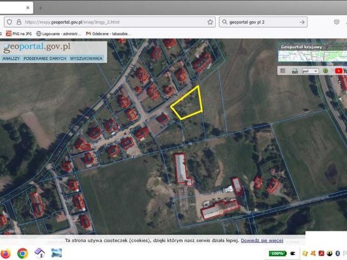Open the WYSZUKIWANIA menu

[86, 58]
